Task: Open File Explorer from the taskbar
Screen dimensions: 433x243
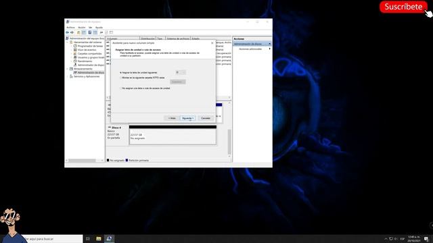Action: pyautogui.click(x=99, y=239)
